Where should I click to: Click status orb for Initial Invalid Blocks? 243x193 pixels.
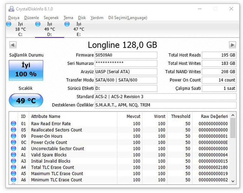[13, 161]
